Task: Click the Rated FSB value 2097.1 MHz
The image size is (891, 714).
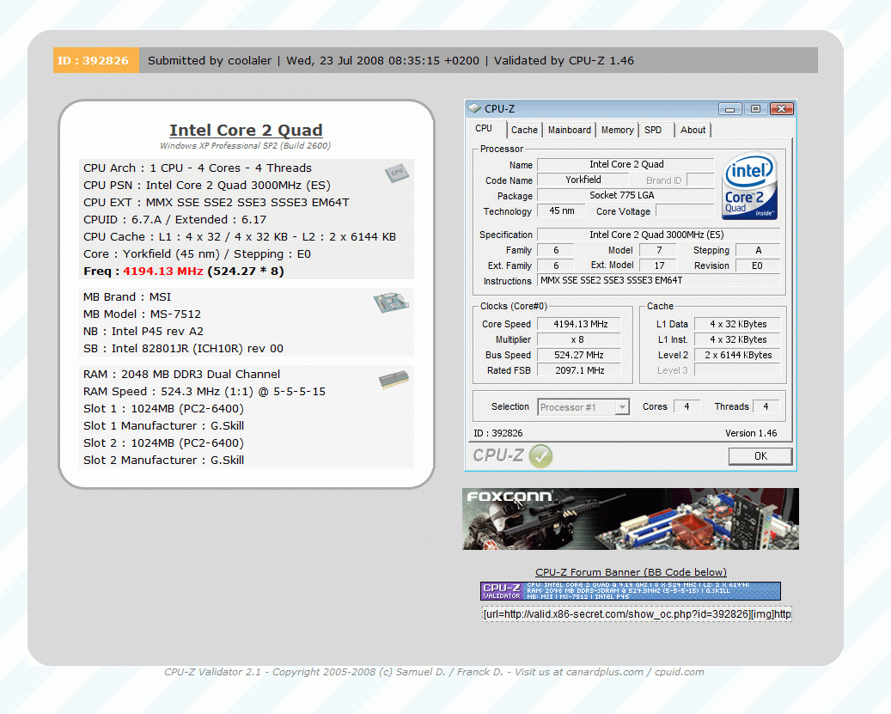Action: click(x=580, y=370)
